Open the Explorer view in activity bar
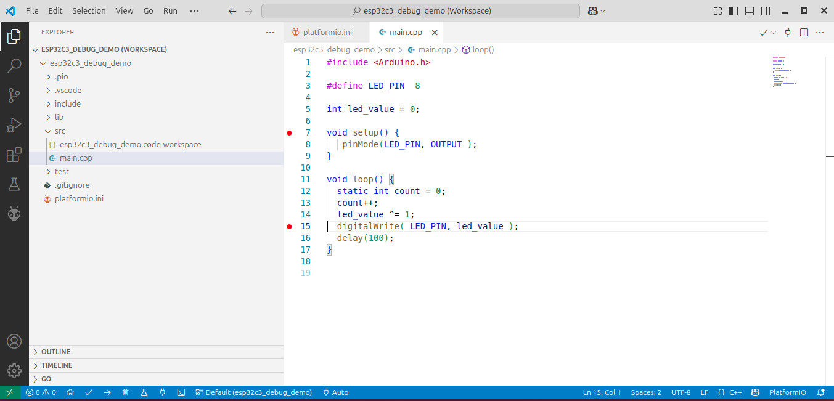Screen dimensions: 834x401 (x=14, y=37)
